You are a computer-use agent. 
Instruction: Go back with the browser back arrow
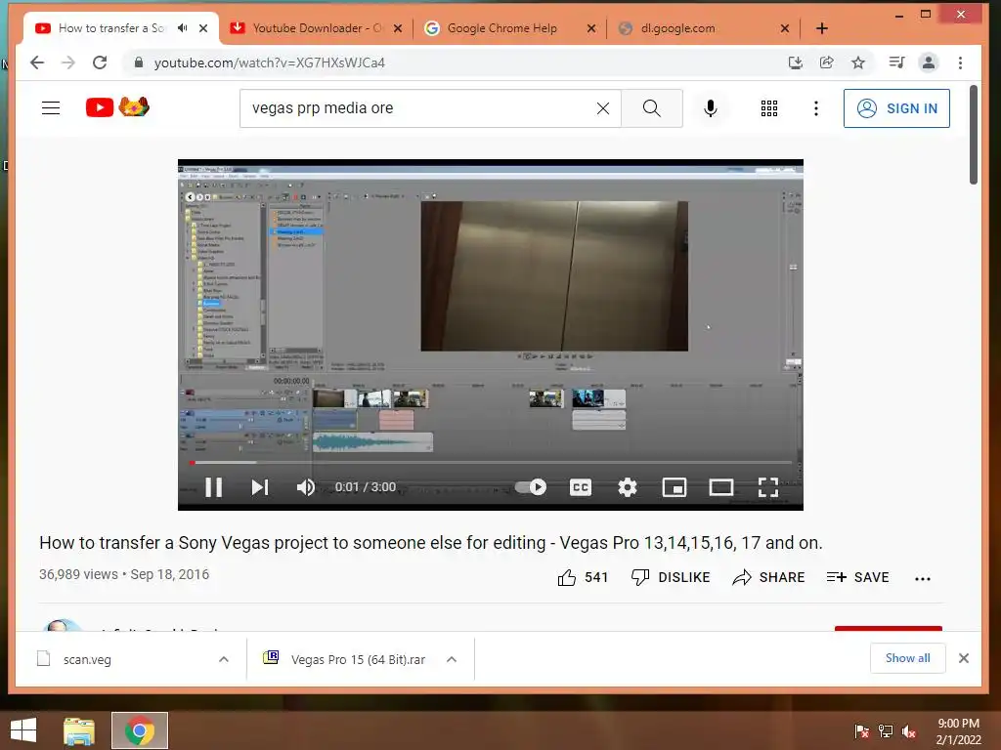[37, 62]
